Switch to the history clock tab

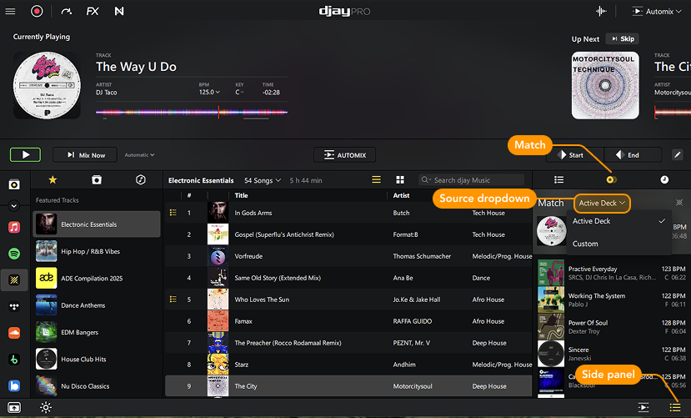pyautogui.click(x=664, y=179)
